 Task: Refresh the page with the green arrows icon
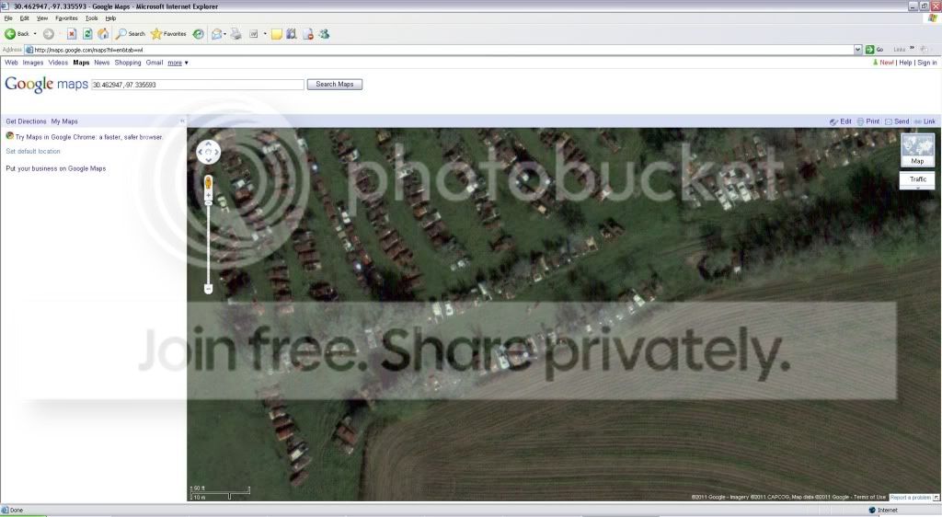tap(87, 34)
